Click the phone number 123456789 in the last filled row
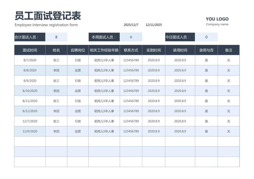 [x=131, y=131]
